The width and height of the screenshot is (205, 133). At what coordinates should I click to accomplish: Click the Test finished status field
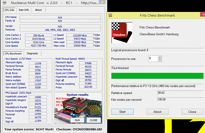point(157,68)
